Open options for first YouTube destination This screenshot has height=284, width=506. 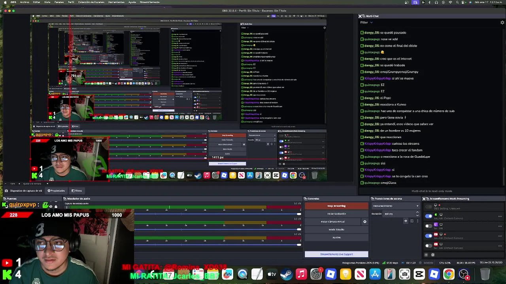500,236
